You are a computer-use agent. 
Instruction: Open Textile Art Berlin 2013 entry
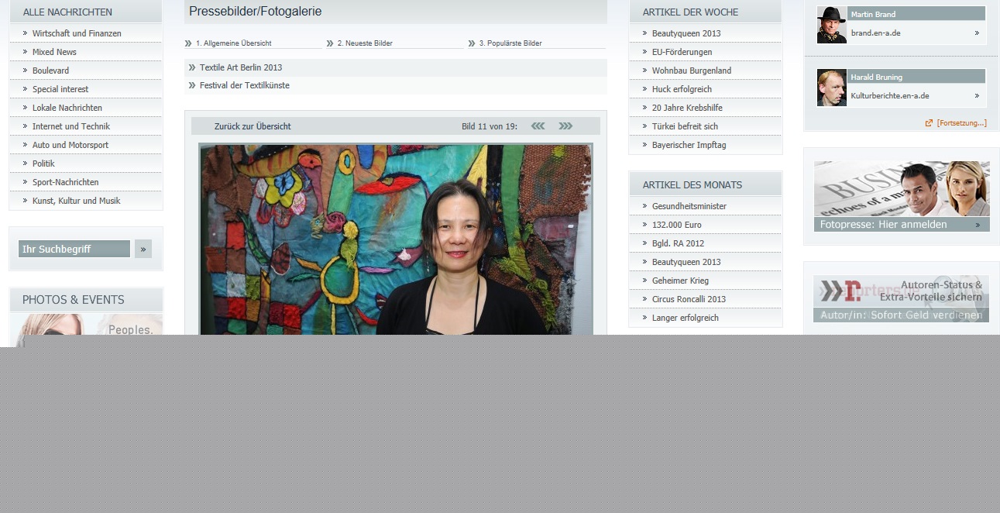(241, 67)
